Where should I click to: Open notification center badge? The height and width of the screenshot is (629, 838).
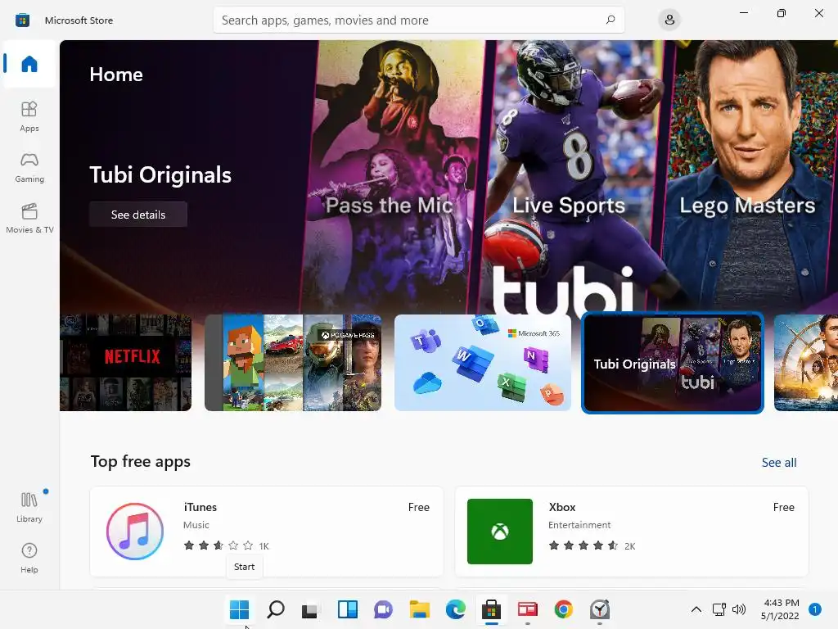(815, 609)
